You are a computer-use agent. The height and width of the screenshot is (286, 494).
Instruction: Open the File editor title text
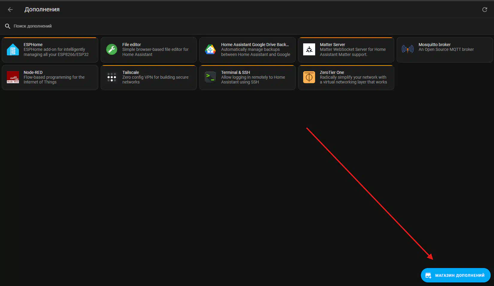point(132,45)
